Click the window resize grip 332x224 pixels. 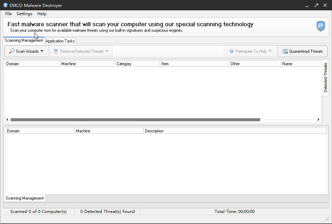328,219
